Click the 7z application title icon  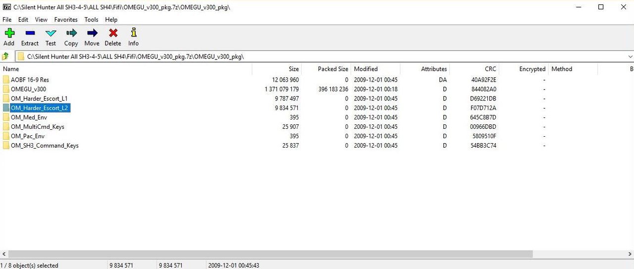coord(6,7)
